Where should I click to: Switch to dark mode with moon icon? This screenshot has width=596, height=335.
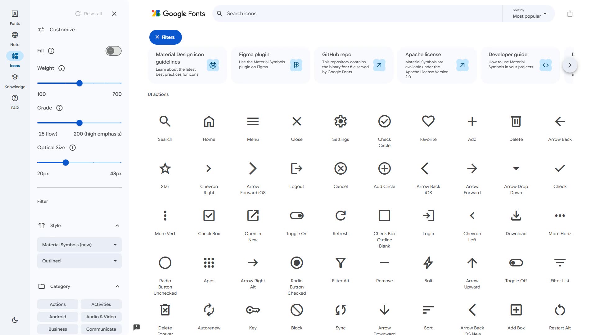[x=15, y=320]
